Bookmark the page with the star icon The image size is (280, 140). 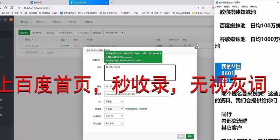tap(19, 8)
